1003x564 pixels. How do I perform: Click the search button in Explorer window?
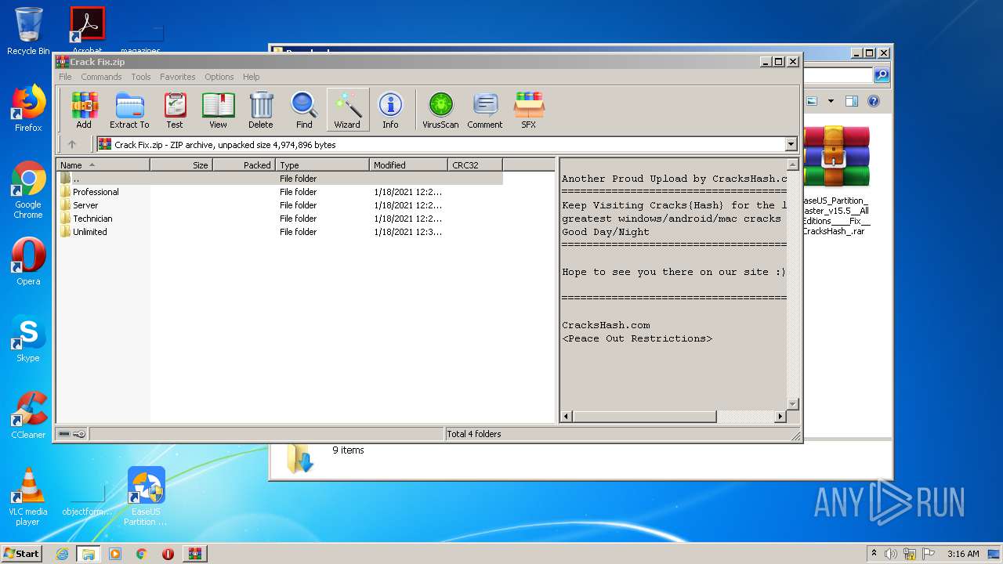point(882,75)
